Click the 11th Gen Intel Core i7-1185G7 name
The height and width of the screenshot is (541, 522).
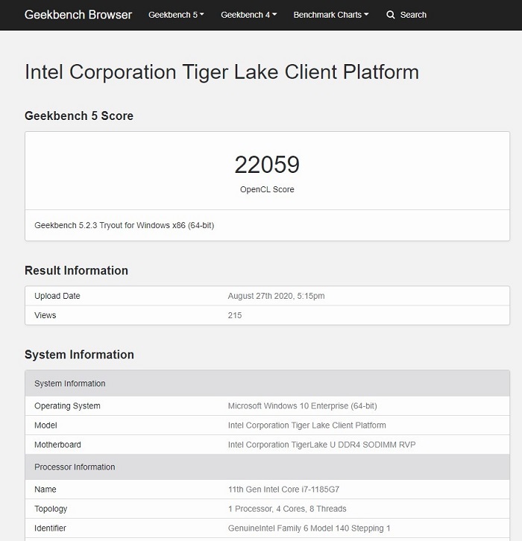click(283, 490)
